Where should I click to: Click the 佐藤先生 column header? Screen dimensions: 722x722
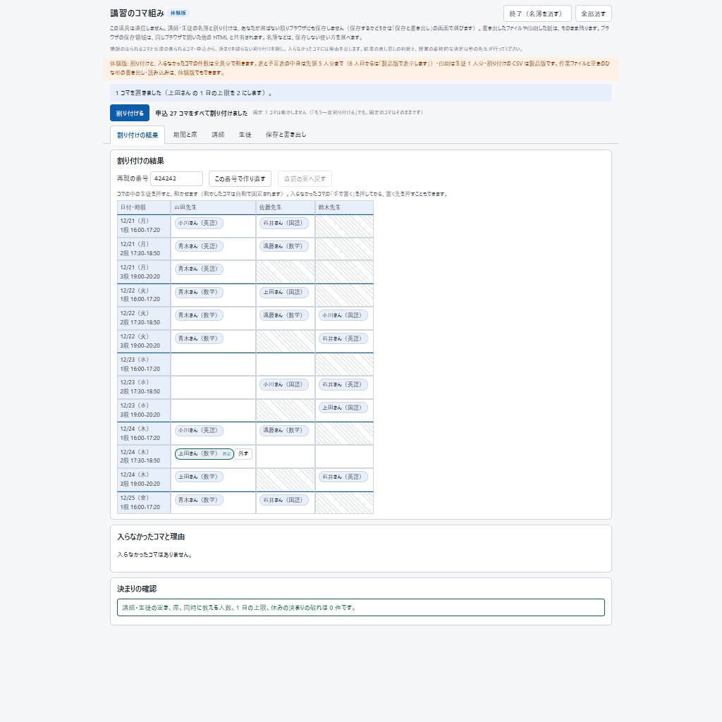click(286, 208)
